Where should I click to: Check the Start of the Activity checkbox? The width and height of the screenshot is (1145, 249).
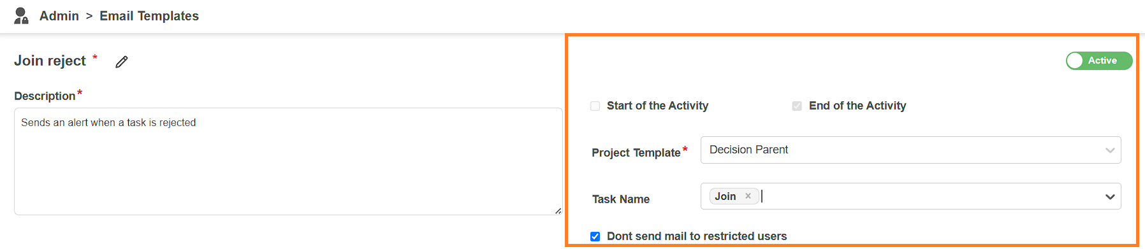[x=595, y=106]
